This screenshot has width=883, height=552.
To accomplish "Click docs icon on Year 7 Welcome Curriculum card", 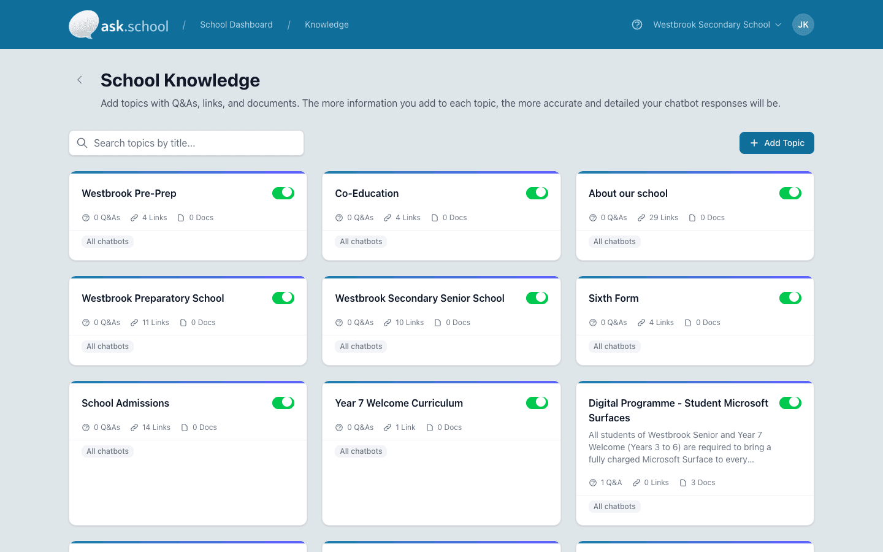I will 430,427.
